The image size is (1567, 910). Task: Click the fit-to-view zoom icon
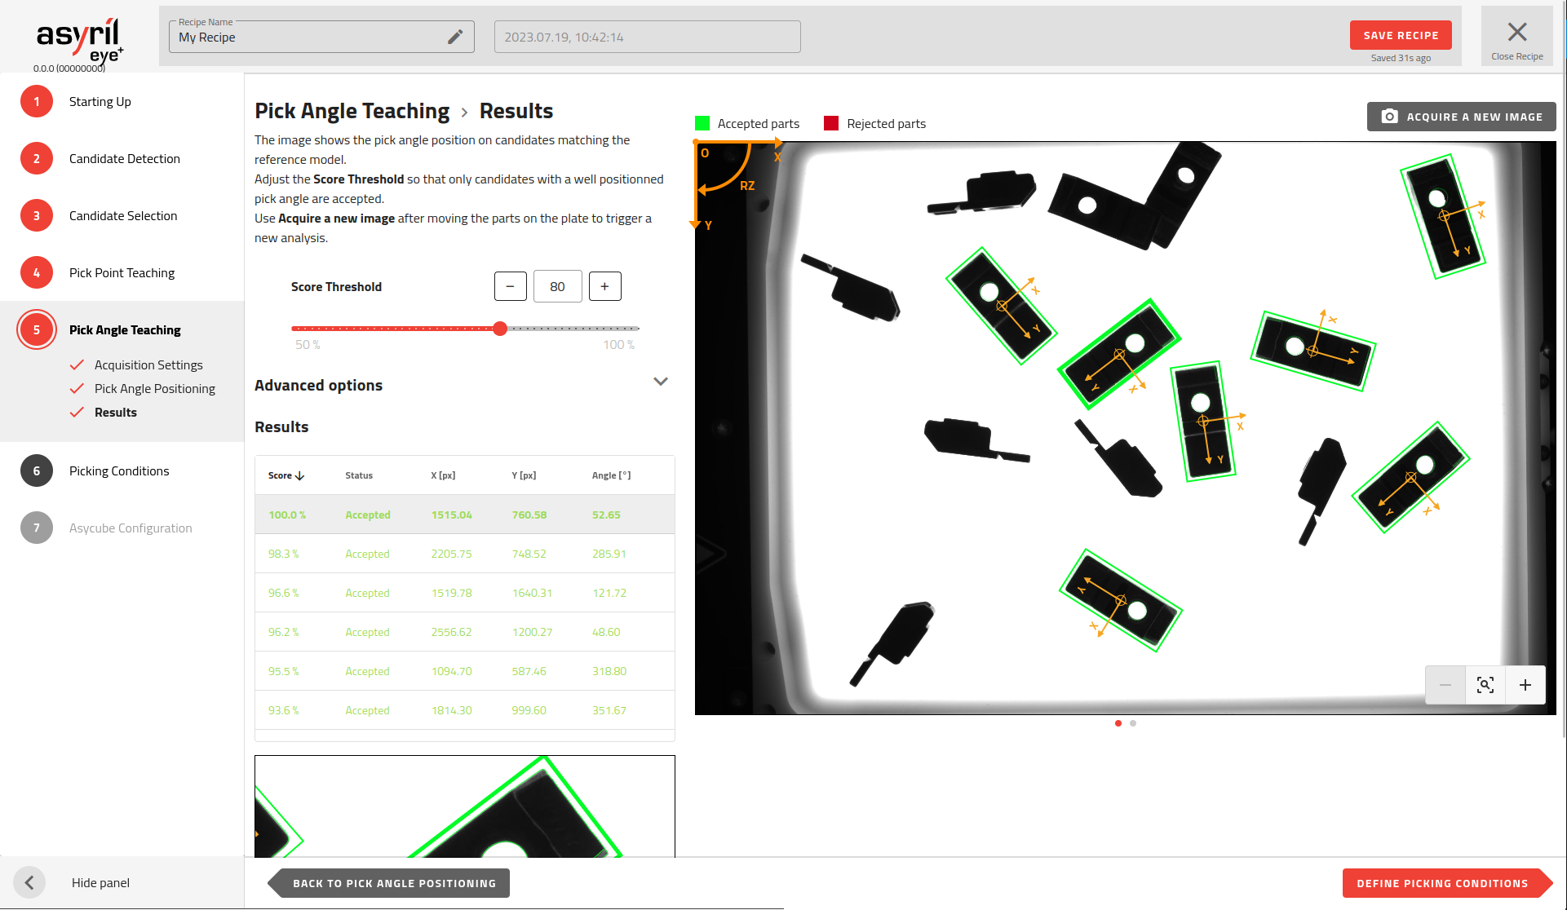(x=1485, y=685)
